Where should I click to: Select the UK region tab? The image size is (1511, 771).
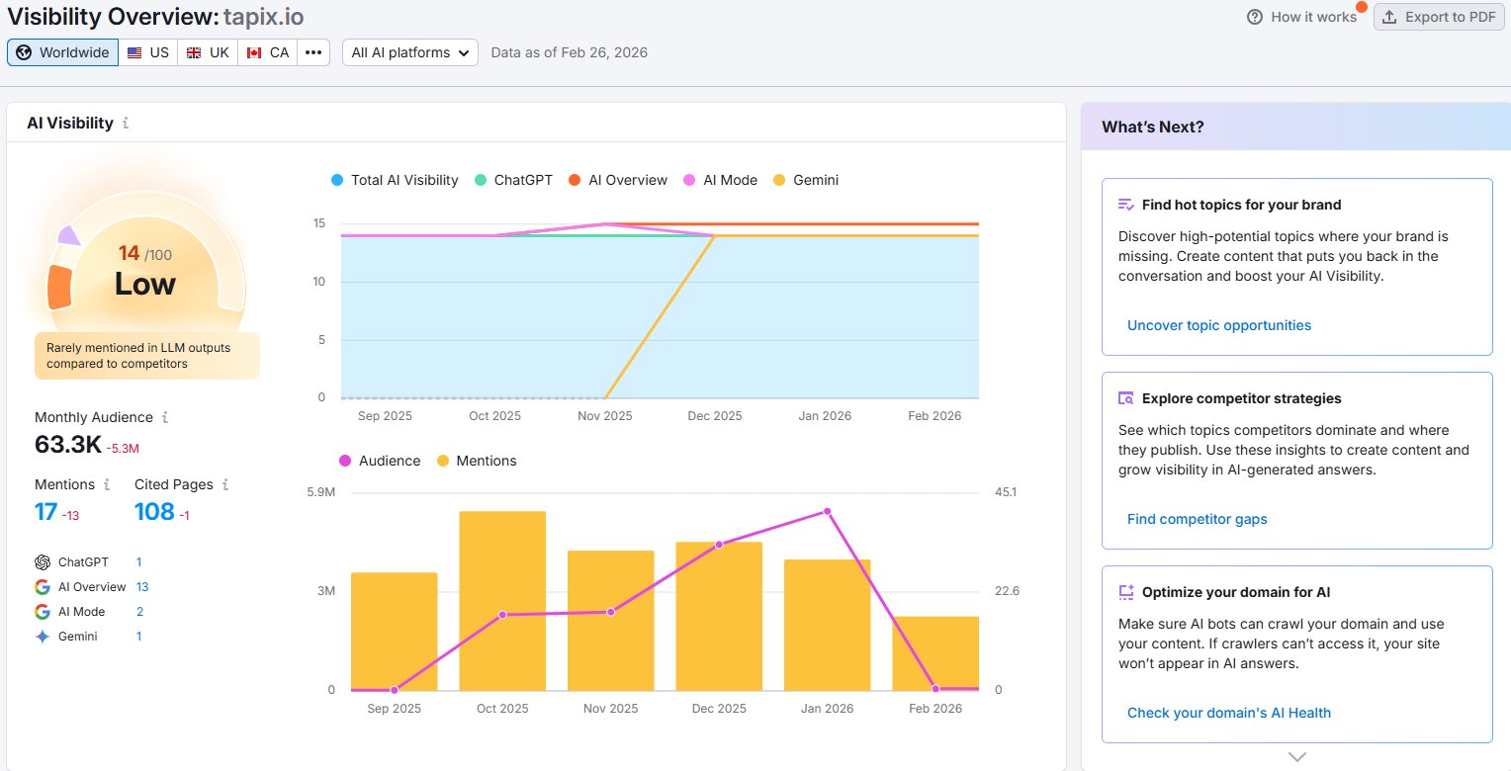(208, 52)
